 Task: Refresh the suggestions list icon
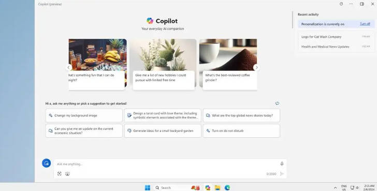[x=277, y=104]
